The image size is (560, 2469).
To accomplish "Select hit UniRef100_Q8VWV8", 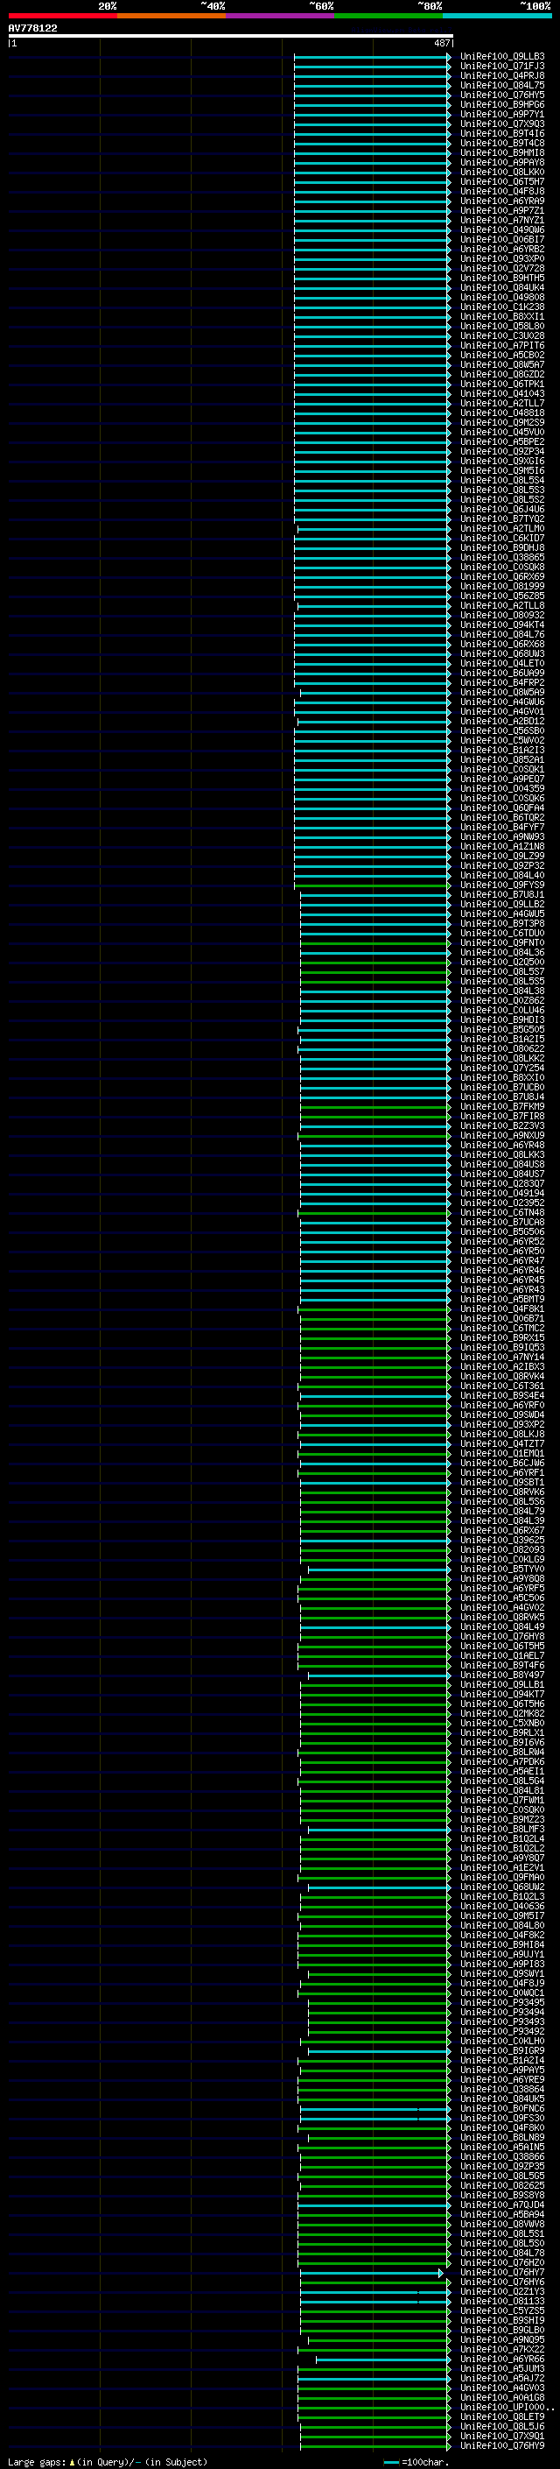I will click(502, 2224).
